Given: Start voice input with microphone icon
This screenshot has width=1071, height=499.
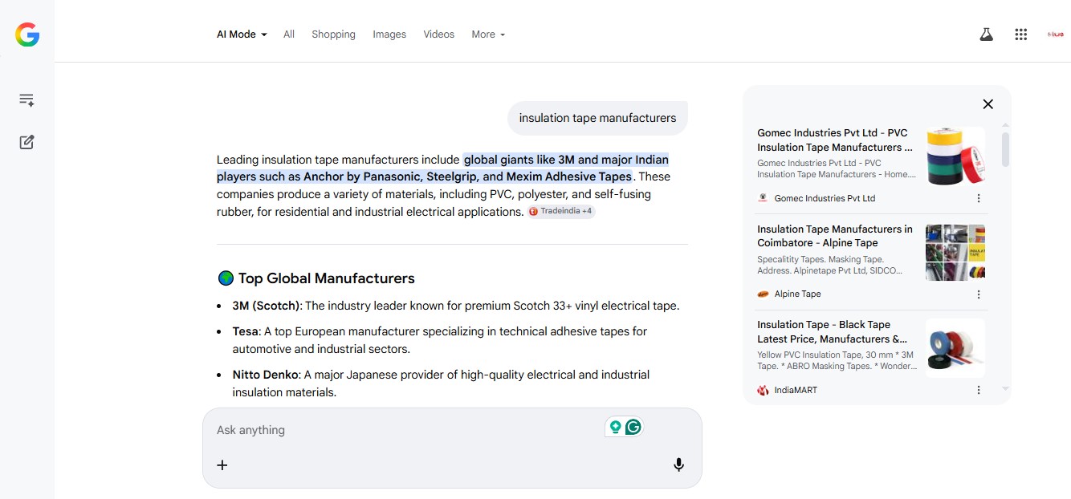Looking at the screenshot, I should point(679,465).
